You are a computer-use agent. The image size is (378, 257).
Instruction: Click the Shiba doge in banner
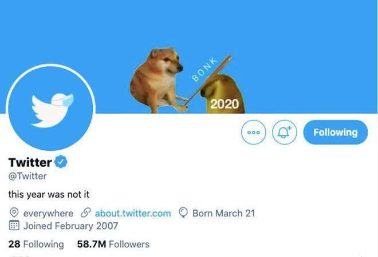point(153,77)
